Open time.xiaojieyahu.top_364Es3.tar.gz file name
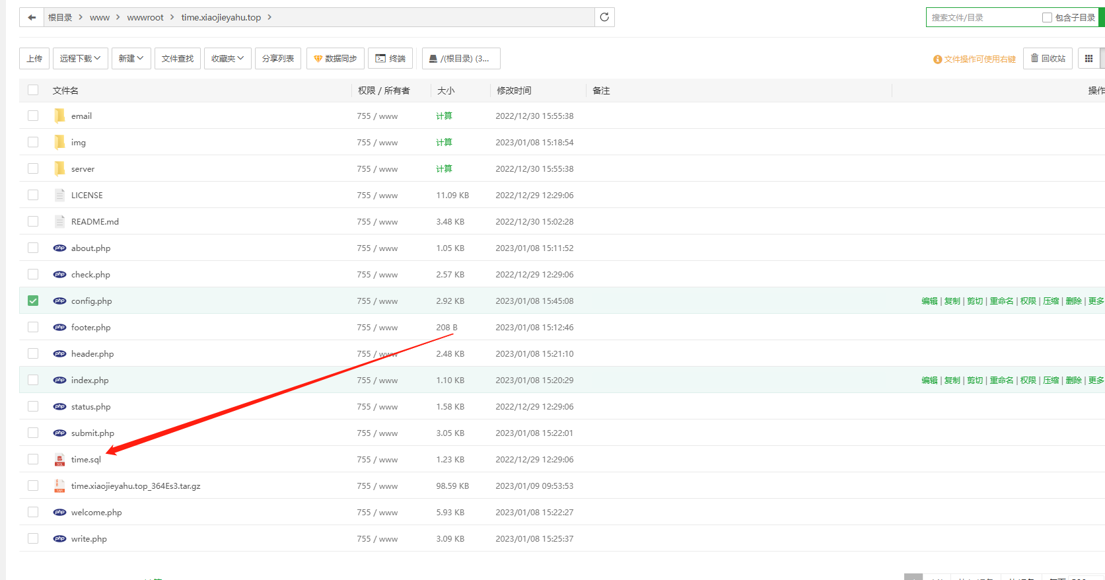The height and width of the screenshot is (580, 1105). (135, 486)
